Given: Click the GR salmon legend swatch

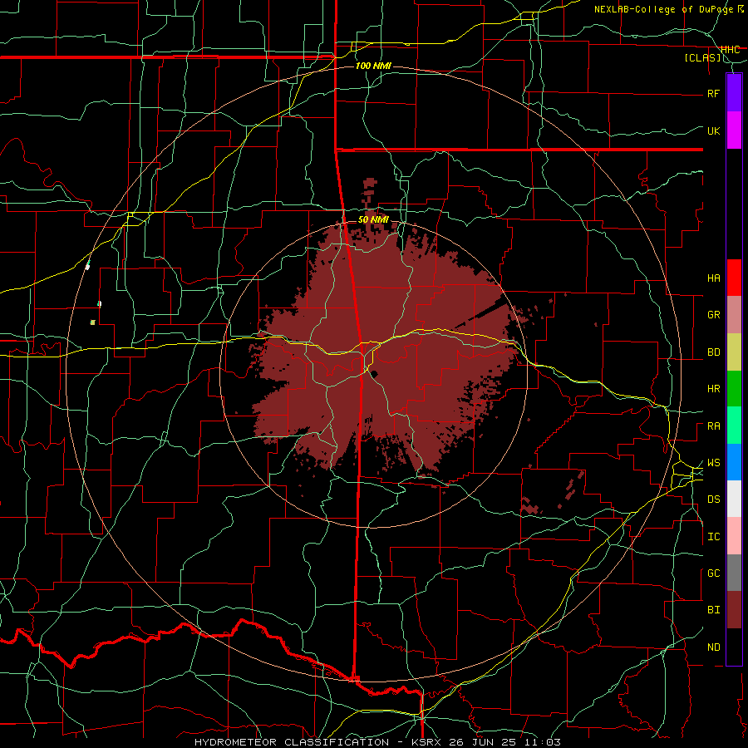Looking at the screenshot, I should [734, 314].
